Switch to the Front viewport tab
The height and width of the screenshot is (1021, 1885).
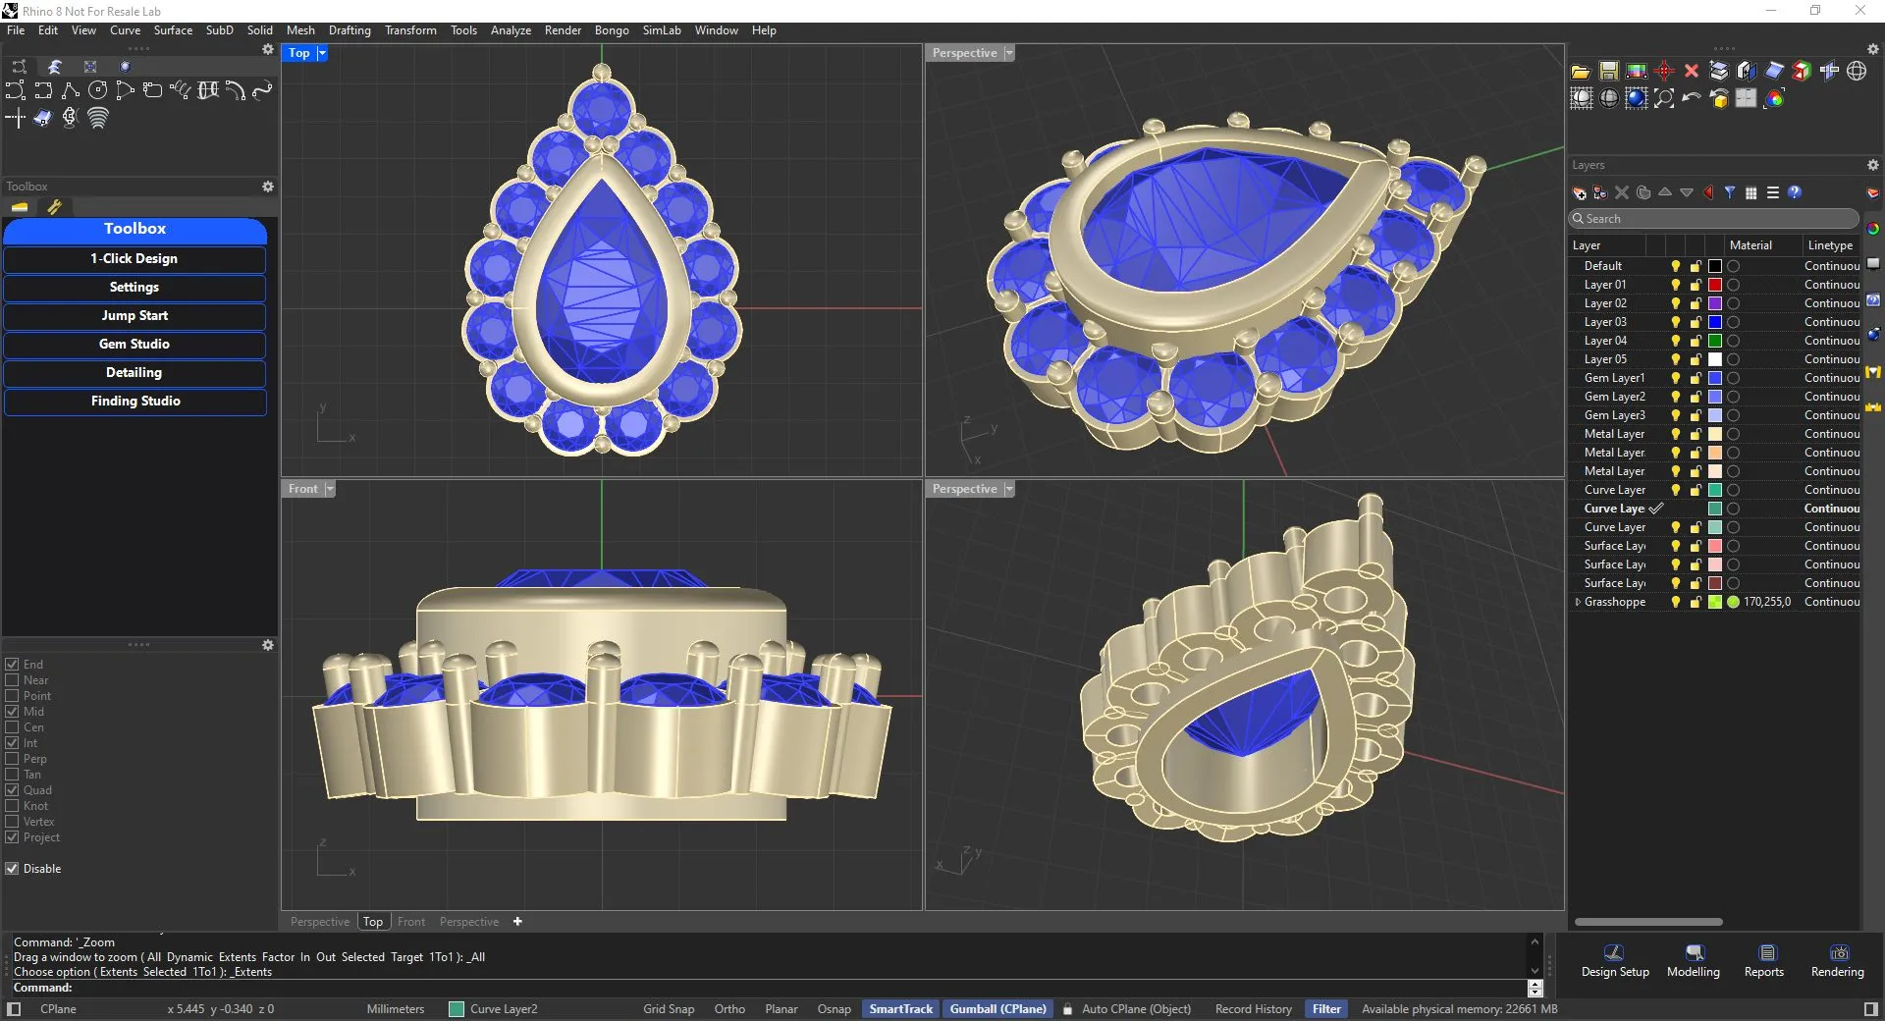[x=411, y=922]
